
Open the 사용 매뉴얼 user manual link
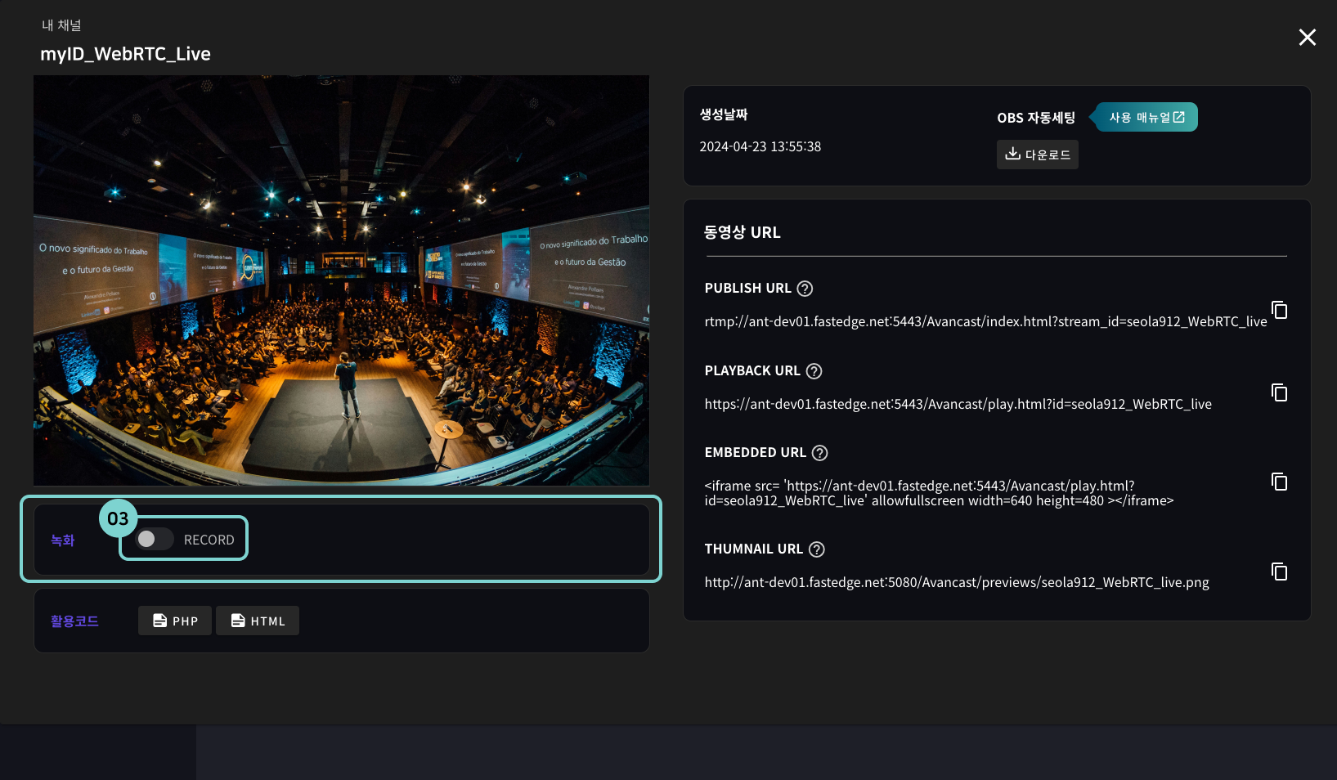click(x=1146, y=117)
